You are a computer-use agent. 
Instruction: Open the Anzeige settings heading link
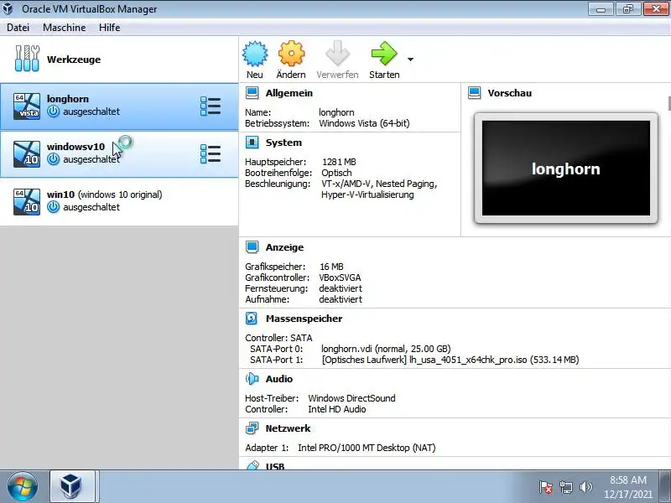284,247
